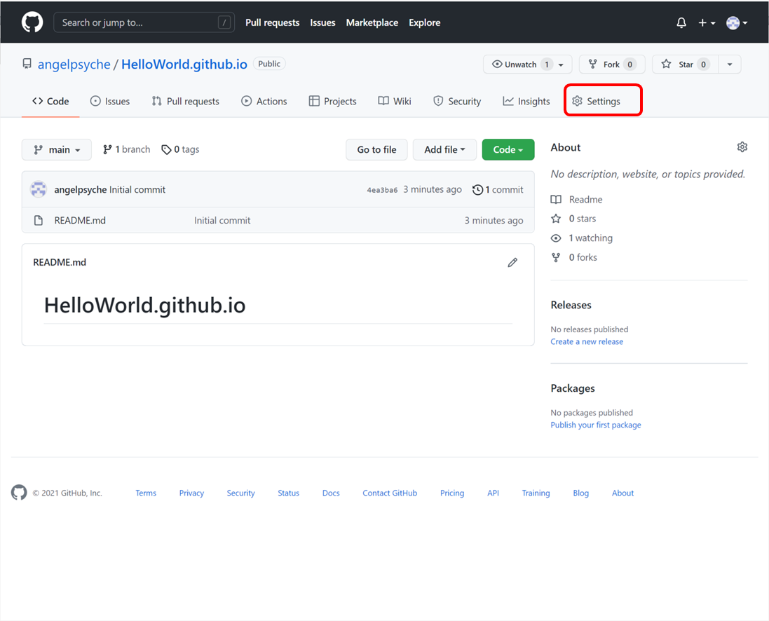Open the Wiki tab
The height and width of the screenshot is (621, 769).
click(x=394, y=101)
